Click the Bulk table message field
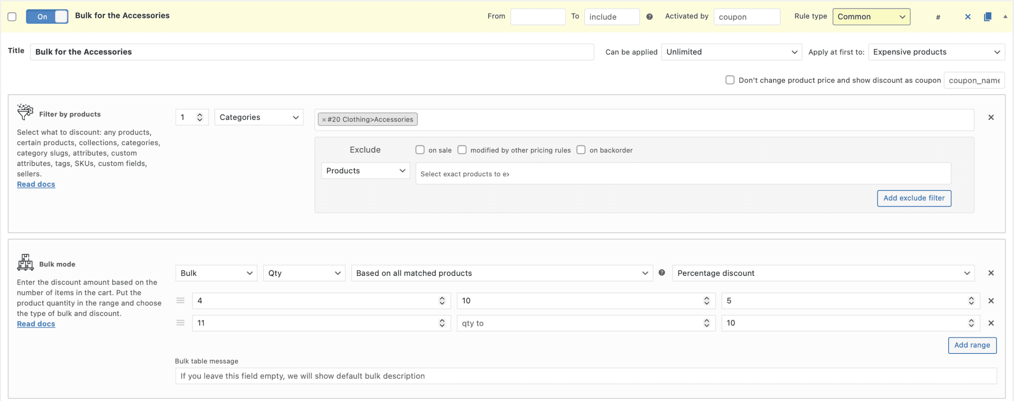Screen dimensions: 1014x401 click(586, 376)
